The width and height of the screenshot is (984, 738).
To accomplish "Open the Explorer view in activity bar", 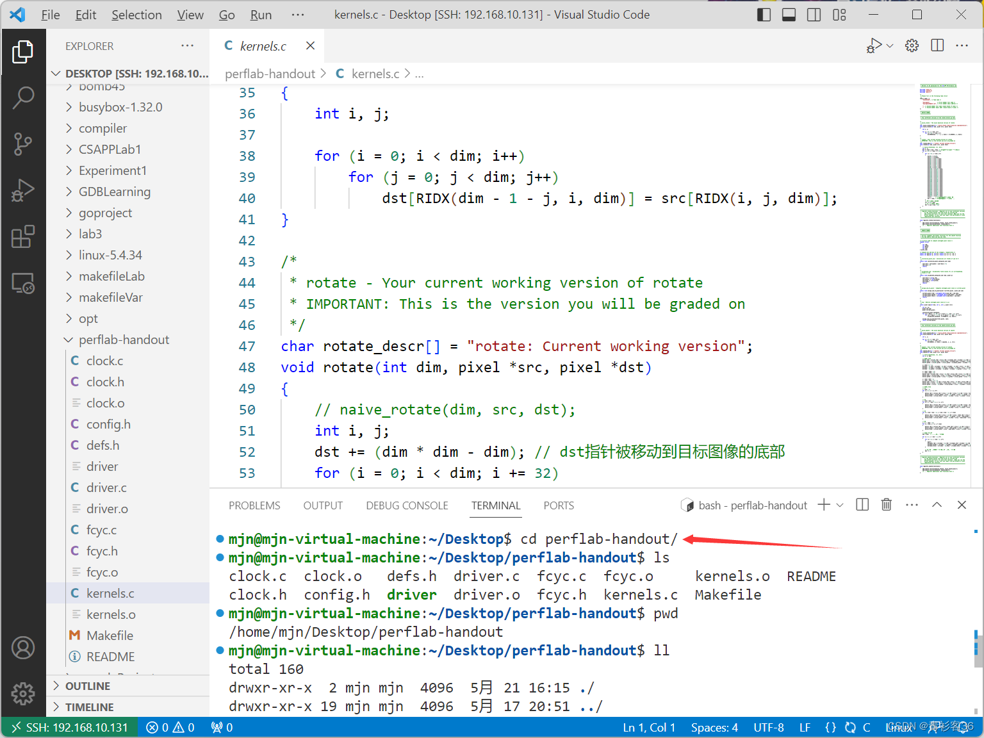I will click(23, 51).
